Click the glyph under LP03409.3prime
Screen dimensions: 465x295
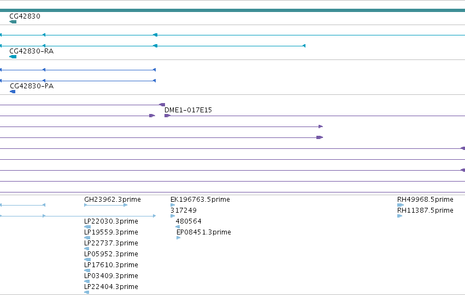[87, 282]
